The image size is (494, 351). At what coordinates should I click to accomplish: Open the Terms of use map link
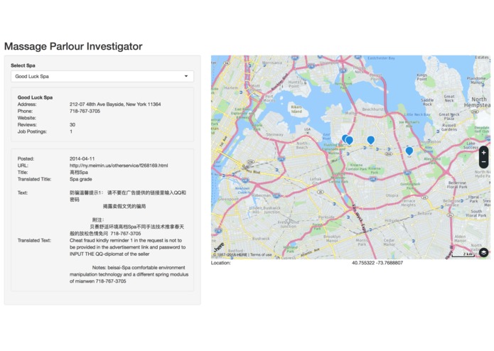pos(261,254)
